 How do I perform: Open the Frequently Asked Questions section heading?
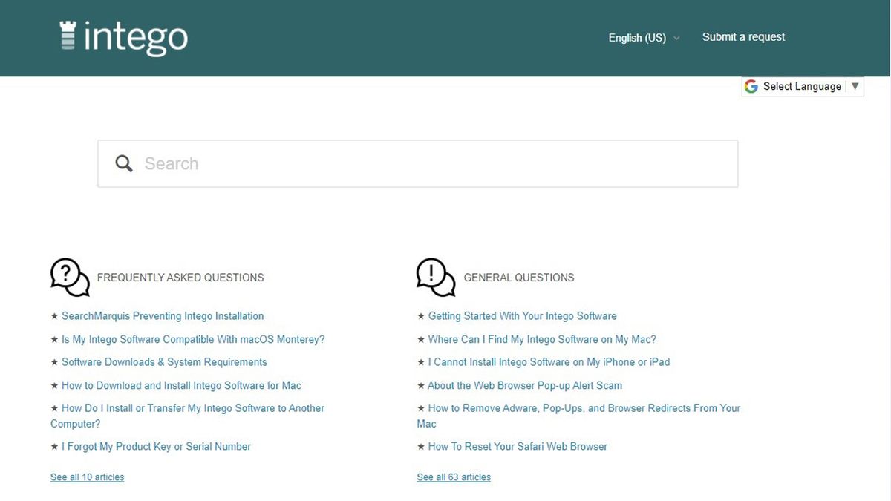coord(180,278)
